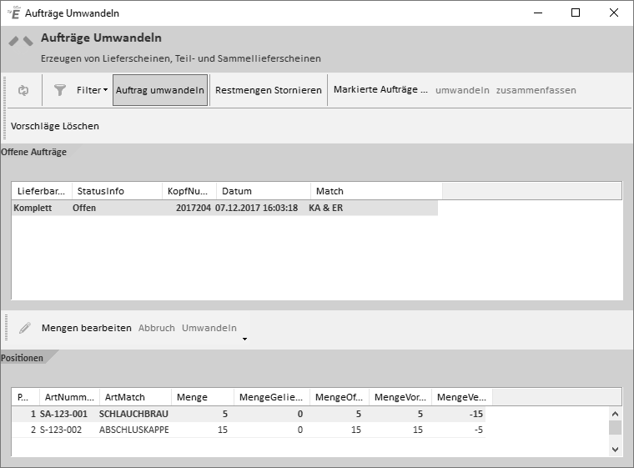Click Menge column header
Screen dimensions: 634x468
coord(203,397)
